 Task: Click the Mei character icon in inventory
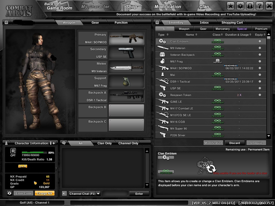point(162,75)
